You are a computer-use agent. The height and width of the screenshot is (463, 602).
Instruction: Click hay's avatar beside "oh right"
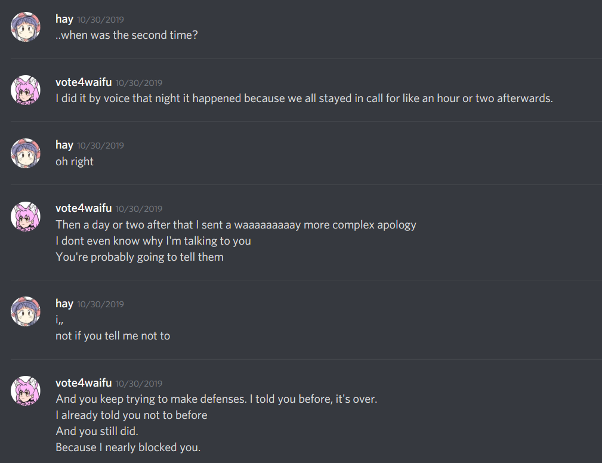coord(26,153)
